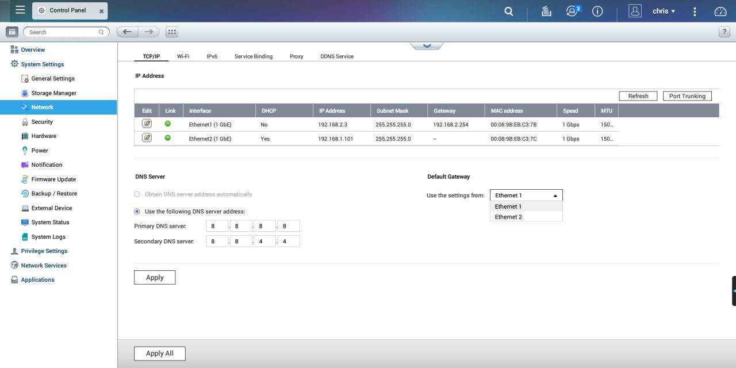Choose Ethernet 2 from gateway dropdown list
This screenshot has height=368, width=736.
coord(508,217)
